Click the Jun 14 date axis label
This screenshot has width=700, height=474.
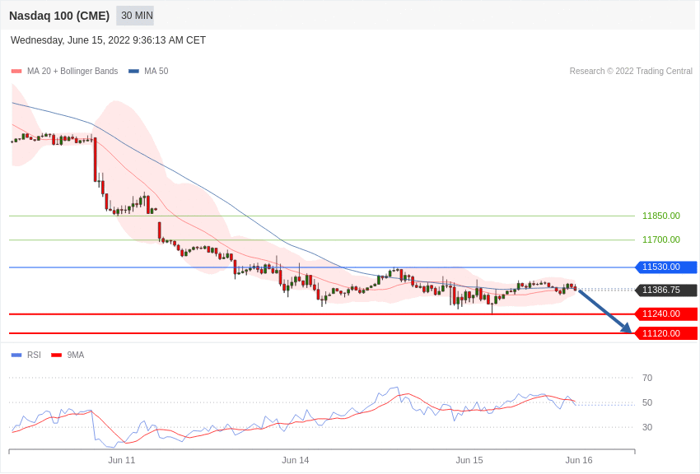296,460
